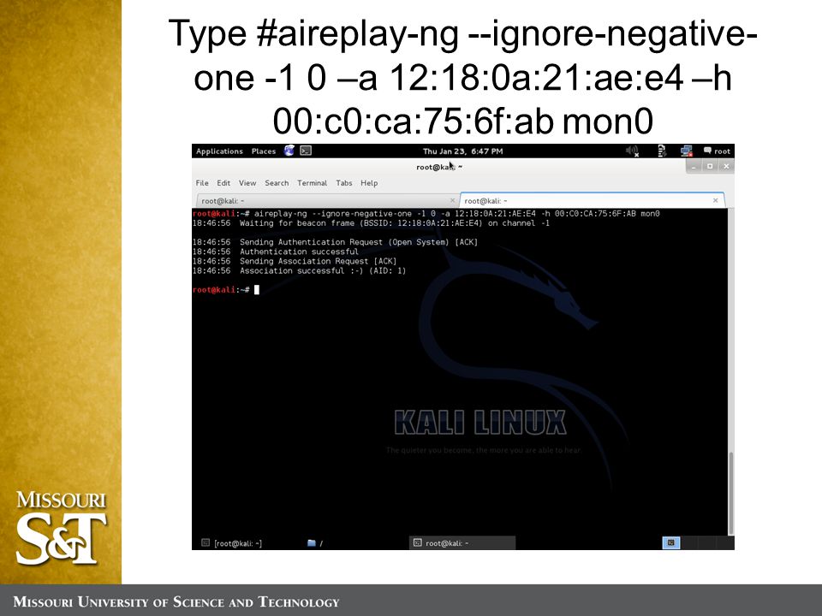Image resolution: width=822 pixels, height=616 pixels.
Task: Switch to the active root@kali taskbar window
Action: pyautogui.click(x=462, y=542)
